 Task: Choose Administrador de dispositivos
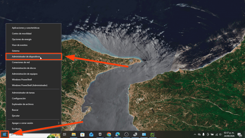pos(33,57)
